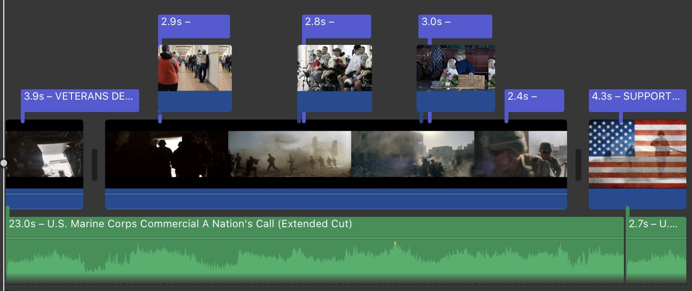Select the 2.4s title bar

pos(534,100)
